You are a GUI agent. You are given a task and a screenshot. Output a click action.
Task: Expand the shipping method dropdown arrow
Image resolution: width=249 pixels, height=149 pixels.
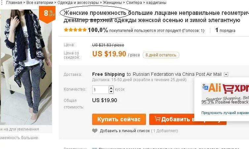click(x=226, y=74)
